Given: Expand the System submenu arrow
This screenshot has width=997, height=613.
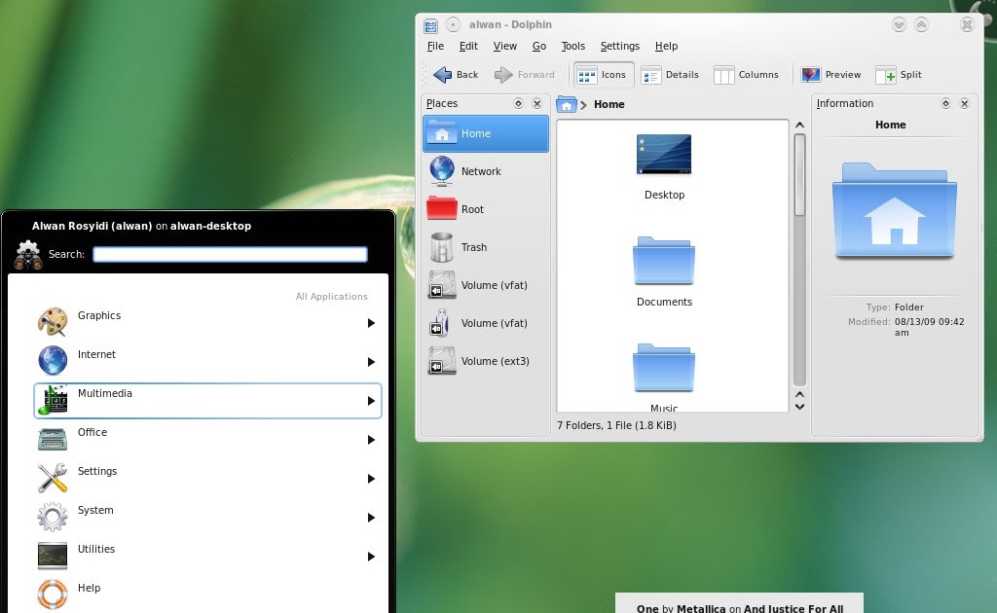Looking at the screenshot, I should tap(371, 518).
